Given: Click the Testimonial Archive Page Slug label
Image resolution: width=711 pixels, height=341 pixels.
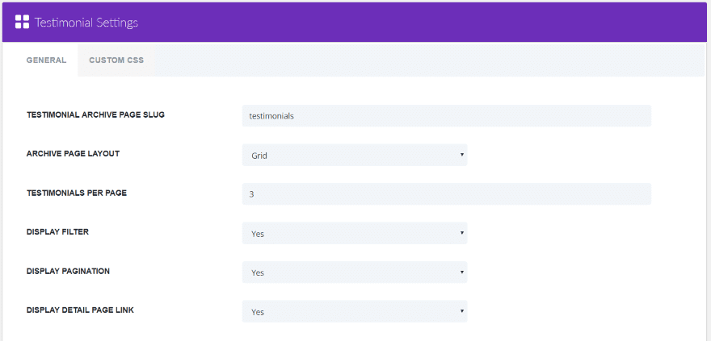Looking at the screenshot, I should pyautogui.click(x=95, y=114).
